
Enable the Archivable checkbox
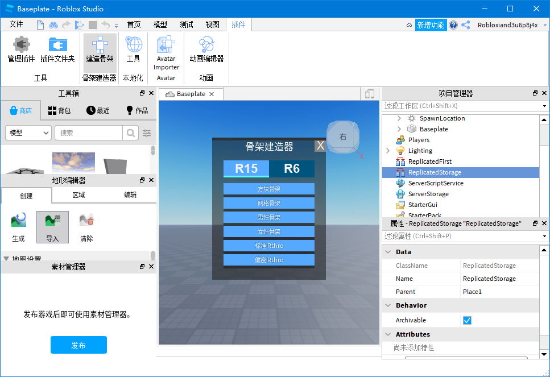click(467, 320)
